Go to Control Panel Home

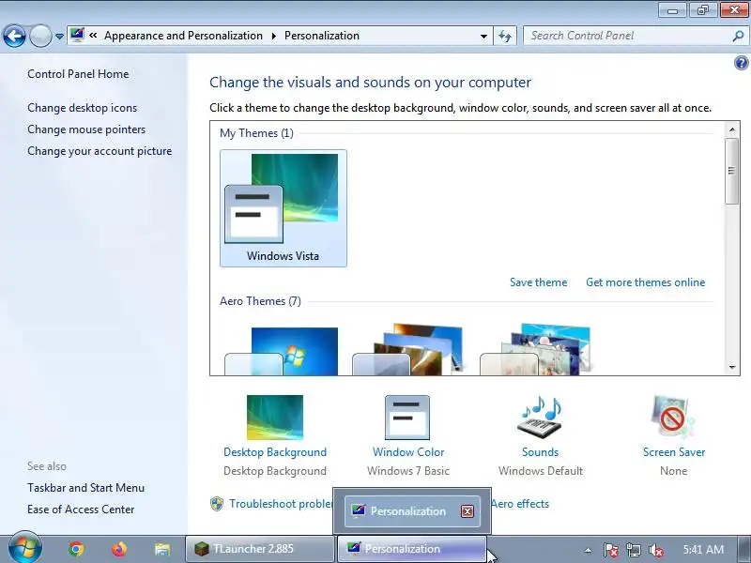(x=78, y=74)
